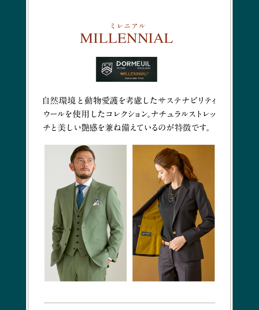The width and height of the screenshot is (259, 310).
Task: Click the small Dormeuil tag inside jacket
Action: coord(146,234)
